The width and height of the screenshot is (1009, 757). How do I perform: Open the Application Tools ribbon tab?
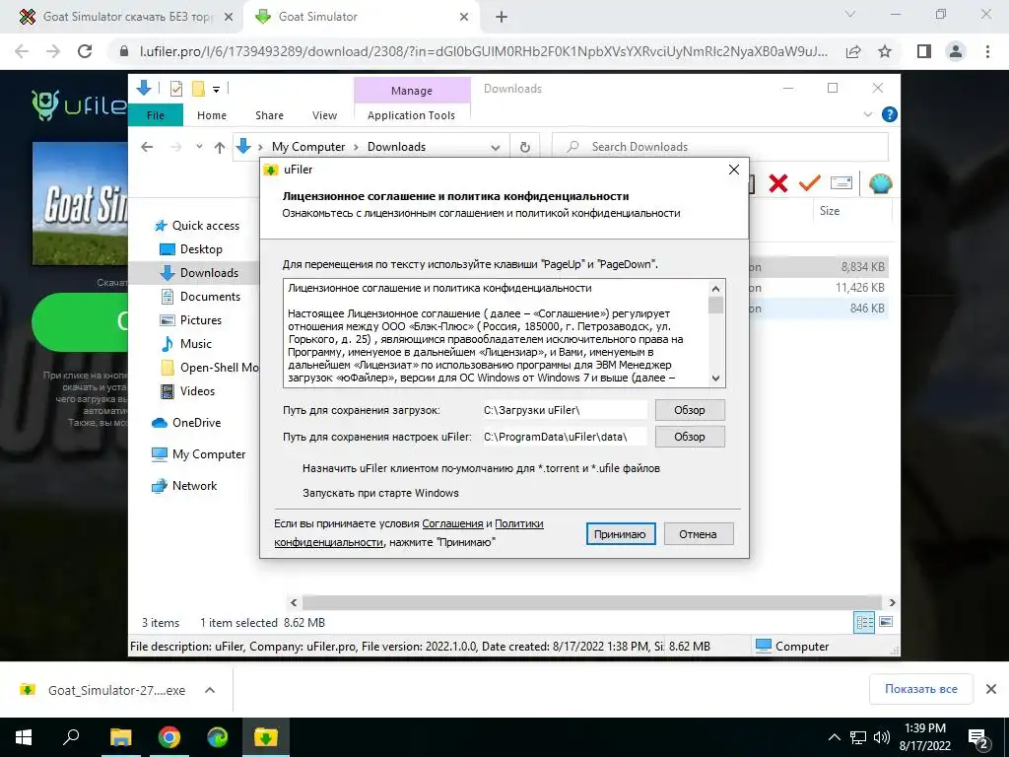tap(411, 115)
